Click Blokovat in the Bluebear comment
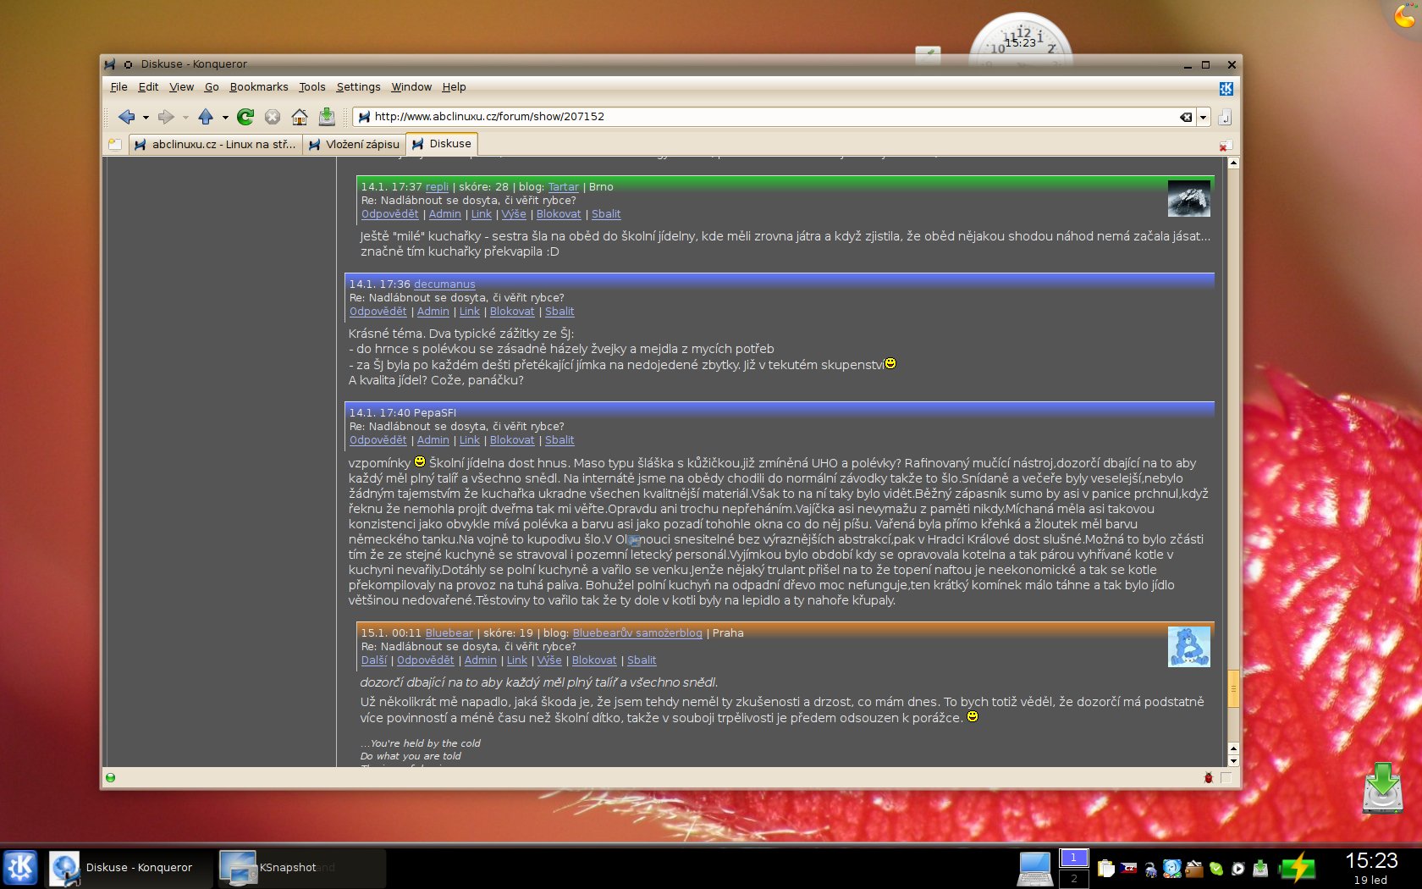 pos(594,660)
